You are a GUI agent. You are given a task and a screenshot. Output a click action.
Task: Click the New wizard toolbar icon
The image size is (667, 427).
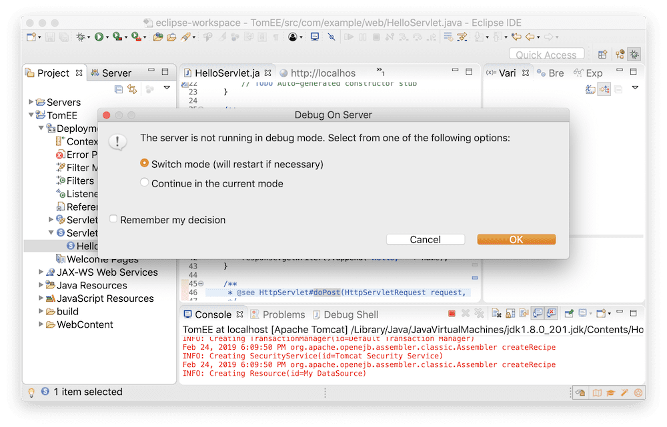click(x=31, y=37)
